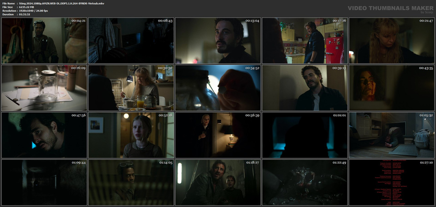
Task: Click the girl's frame at 00:52:18
Action: pos(131,136)
